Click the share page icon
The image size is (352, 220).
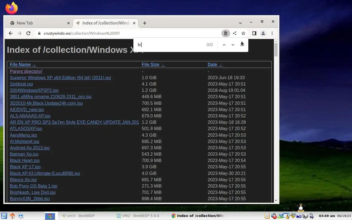235,33
